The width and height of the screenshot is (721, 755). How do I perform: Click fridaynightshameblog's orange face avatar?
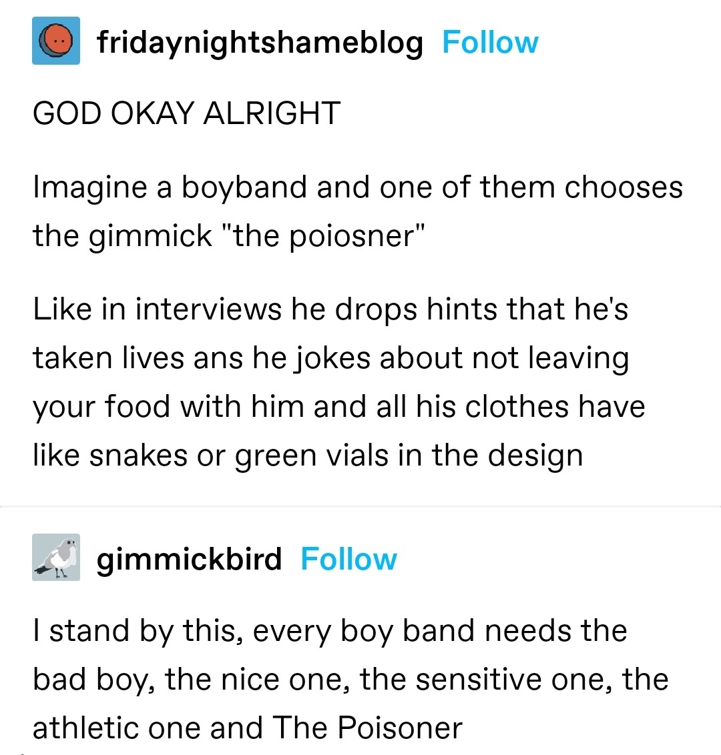click(x=56, y=41)
